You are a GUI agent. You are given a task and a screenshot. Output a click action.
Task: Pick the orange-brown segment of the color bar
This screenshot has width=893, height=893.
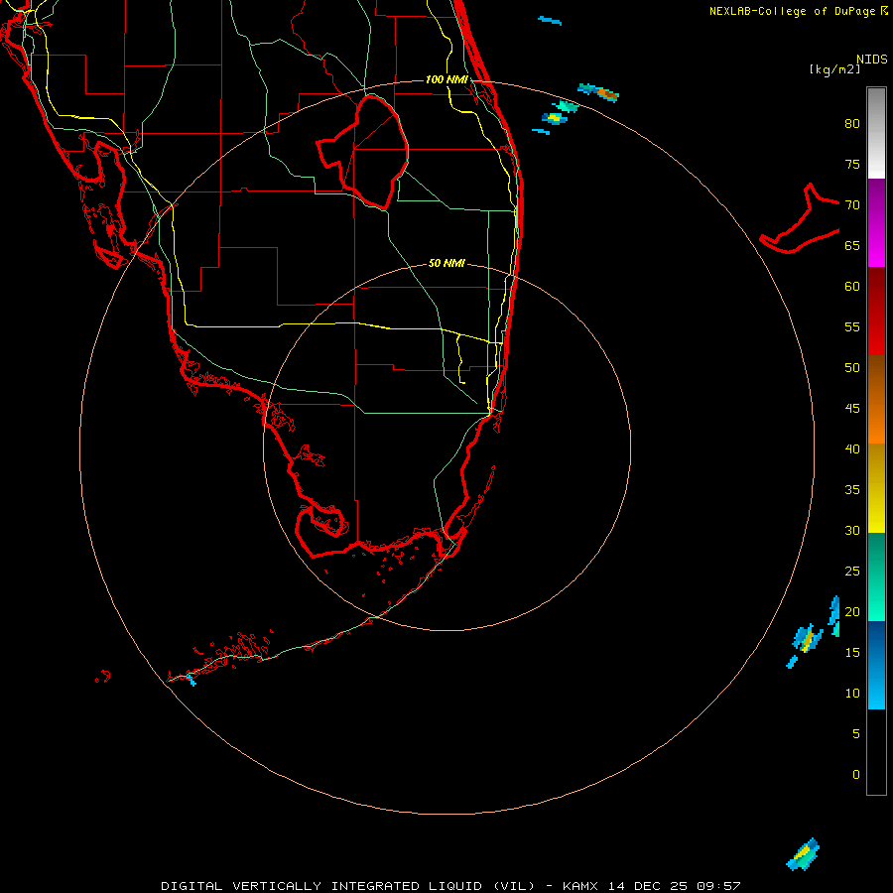coord(876,399)
